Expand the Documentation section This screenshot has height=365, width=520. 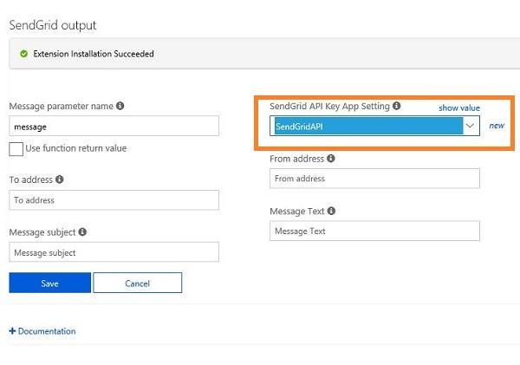[x=42, y=331]
